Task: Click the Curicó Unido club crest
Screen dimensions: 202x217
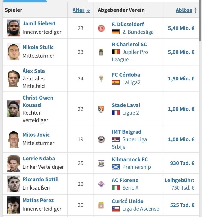Action: [101, 205]
